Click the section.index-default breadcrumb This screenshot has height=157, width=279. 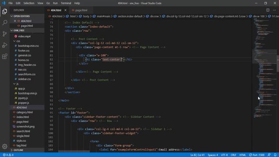tap(130, 16)
